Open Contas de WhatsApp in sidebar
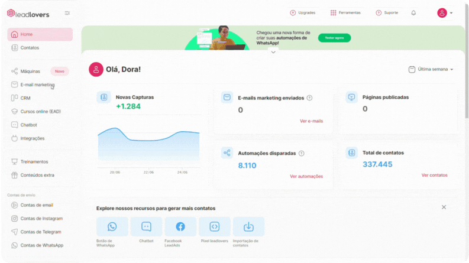Screen dimensions: 469x263 tap(41, 245)
